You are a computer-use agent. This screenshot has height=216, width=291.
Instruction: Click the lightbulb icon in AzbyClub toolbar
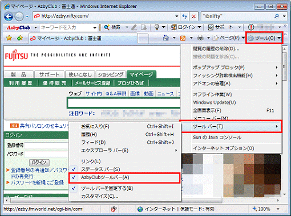click(x=157, y=27)
